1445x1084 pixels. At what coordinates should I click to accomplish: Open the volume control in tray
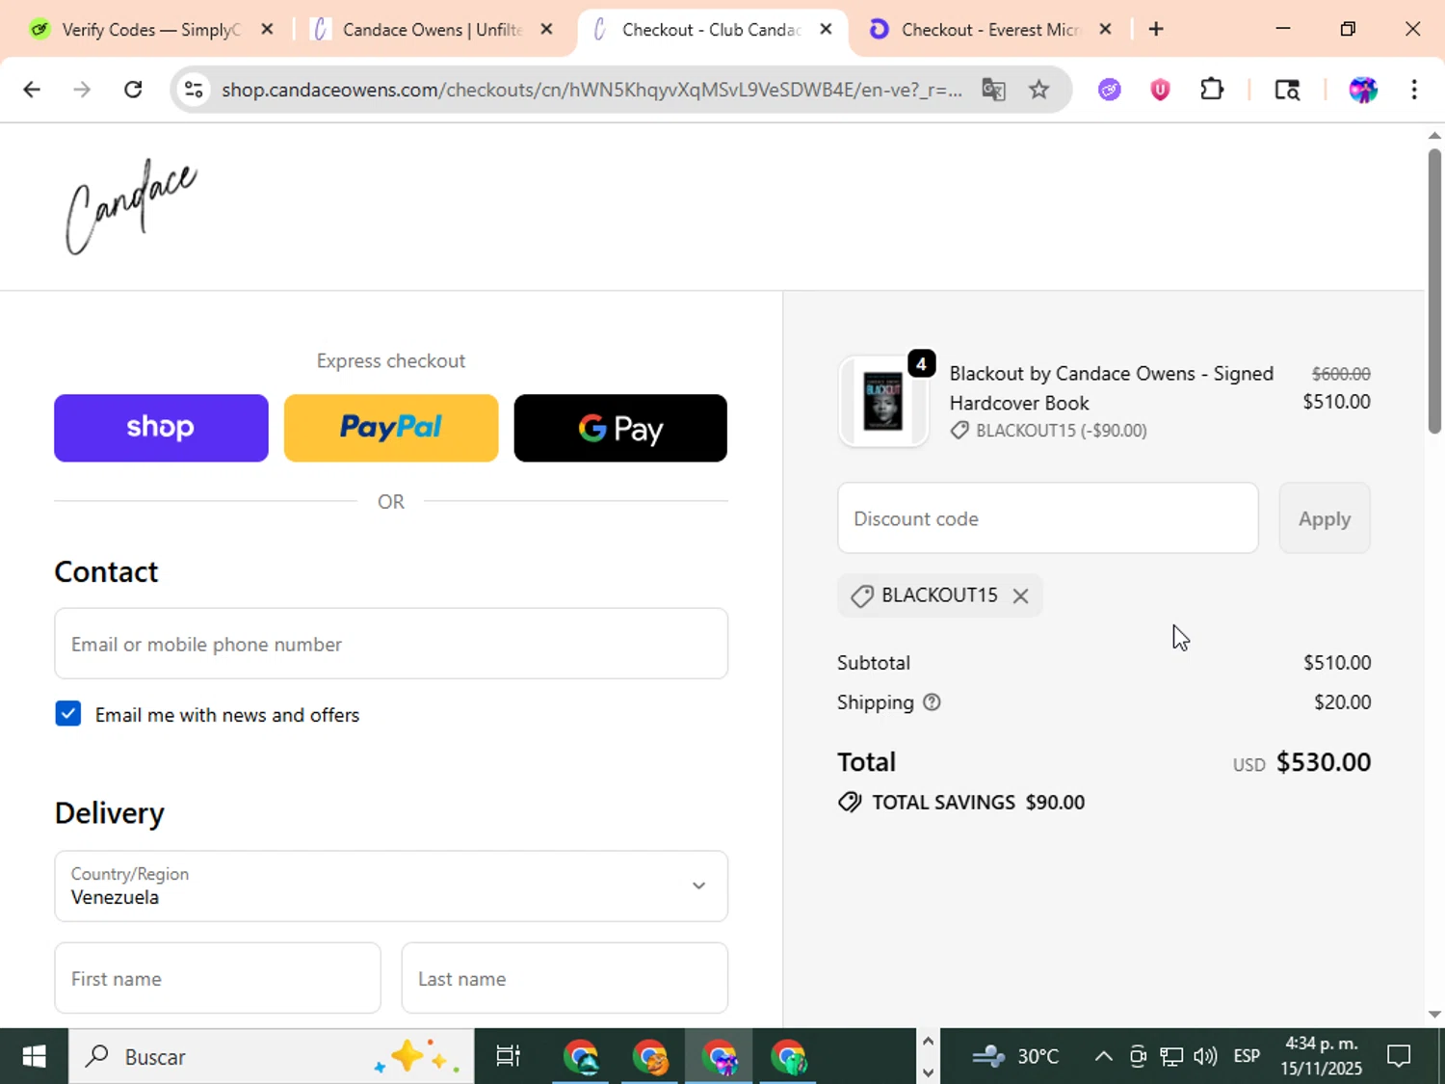[x=1205, y=1057]
